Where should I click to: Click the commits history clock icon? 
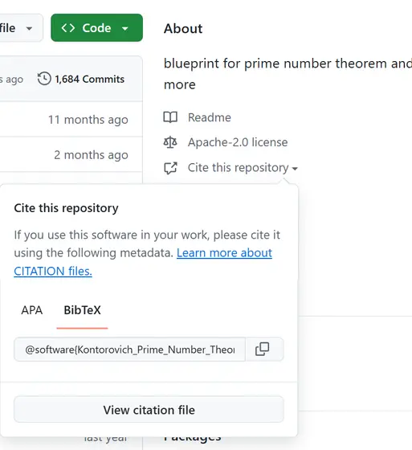pos(44,79)
